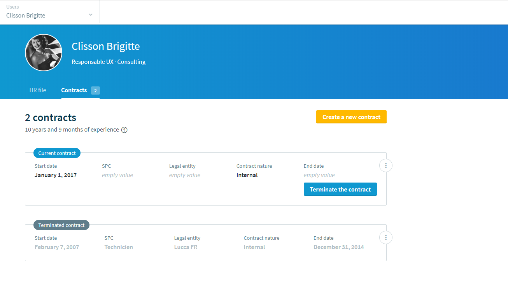The image size is (508, 297).
Task: Open the current contract three-dot menu
Action: pyautogui.click(x=386, y=165)
